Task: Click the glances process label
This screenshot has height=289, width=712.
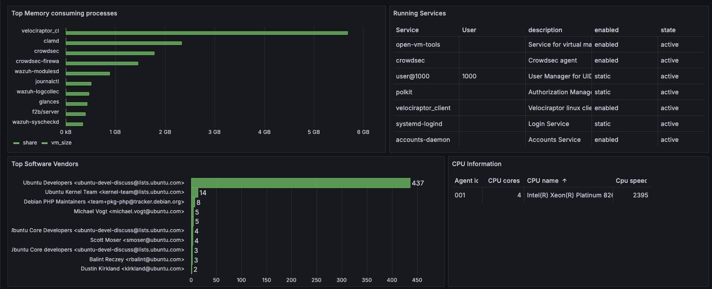Action: point(49,102)
